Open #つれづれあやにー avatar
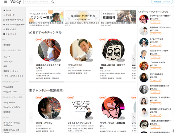Viewport: 174px width, 133px height. pos(144,77)
